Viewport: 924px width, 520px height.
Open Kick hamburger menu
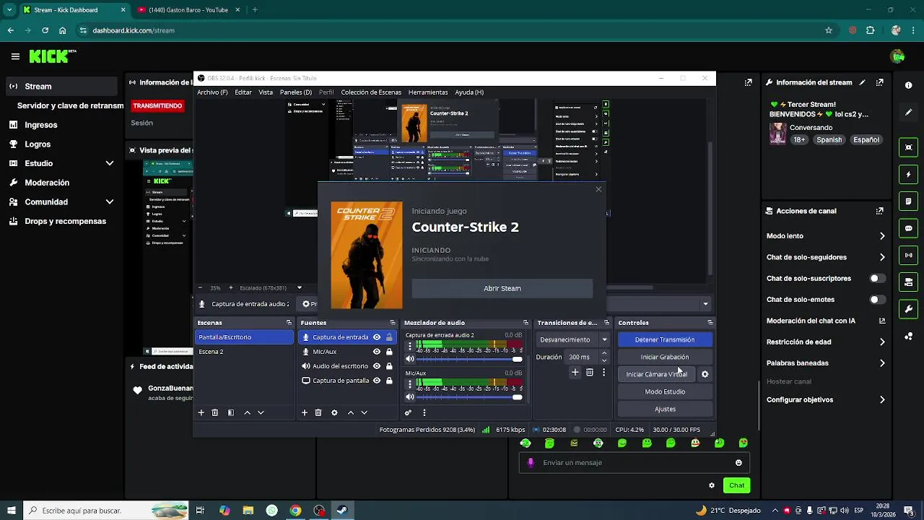coord(15,56)
